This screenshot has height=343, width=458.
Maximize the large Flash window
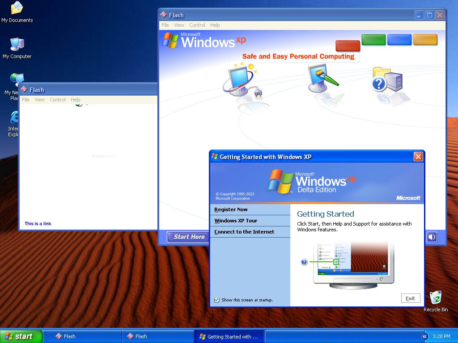point(429,15)
